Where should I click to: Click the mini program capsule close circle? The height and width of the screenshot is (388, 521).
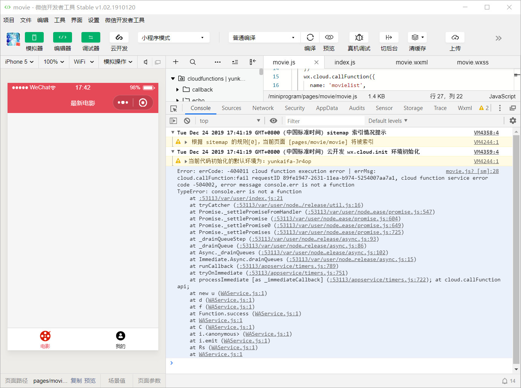[x=143, y=102]
